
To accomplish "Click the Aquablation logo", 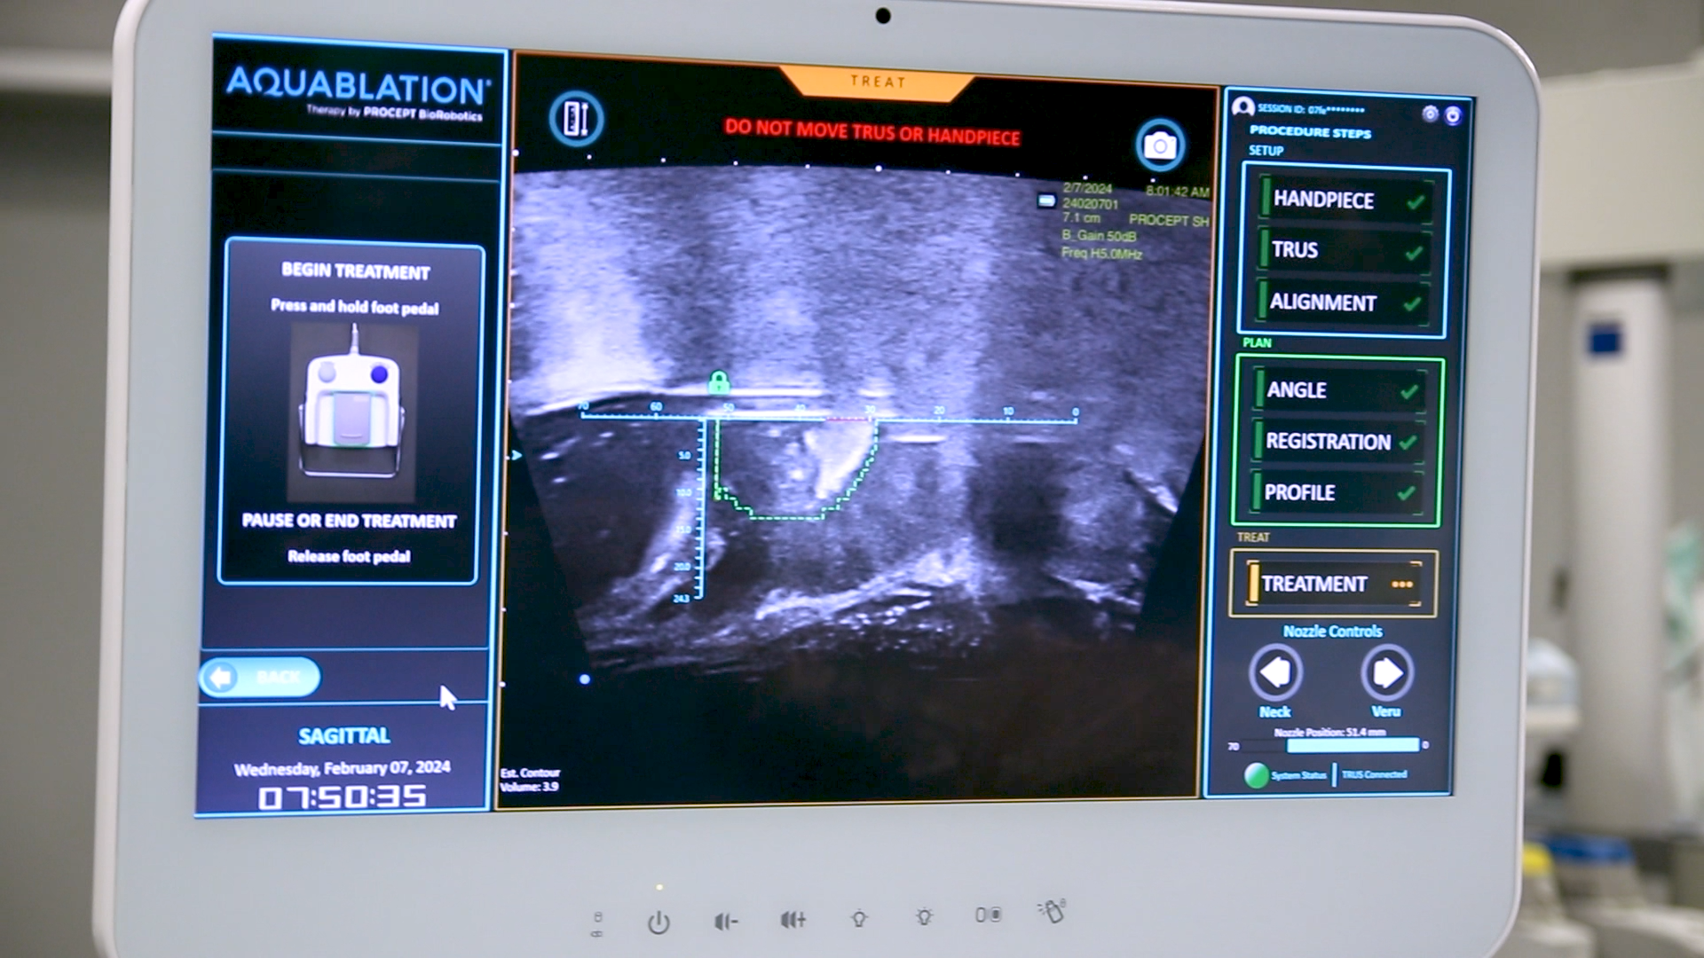I will (x=357, y=91).
